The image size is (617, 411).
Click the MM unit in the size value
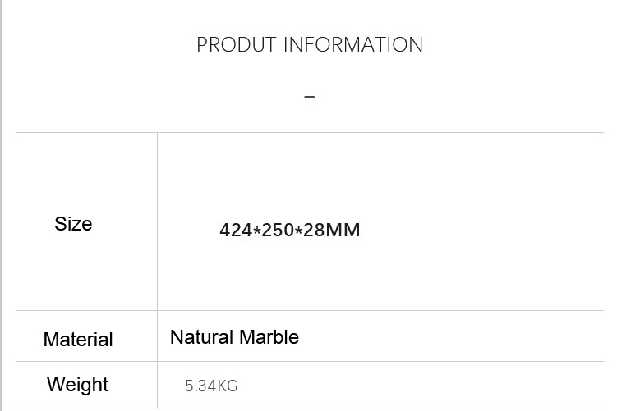pos(343,230)
